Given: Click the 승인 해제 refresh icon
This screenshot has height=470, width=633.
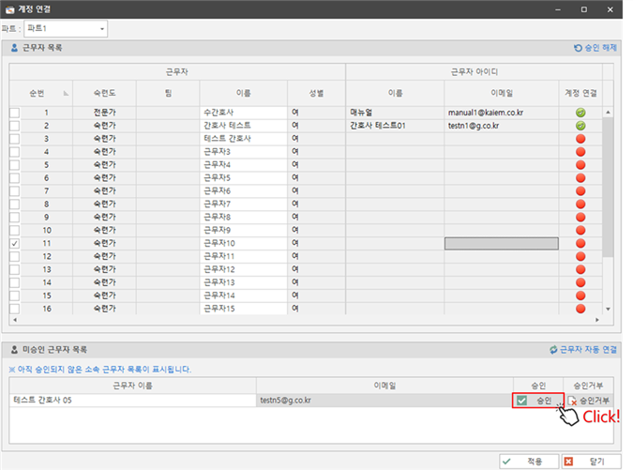Looking at the screenshot, I should click(x=579, y=47).
